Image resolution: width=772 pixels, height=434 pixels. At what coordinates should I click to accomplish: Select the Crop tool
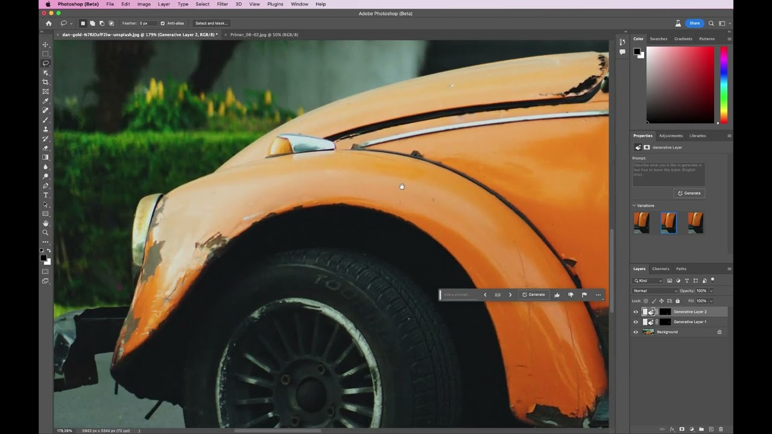coord(45,82)
